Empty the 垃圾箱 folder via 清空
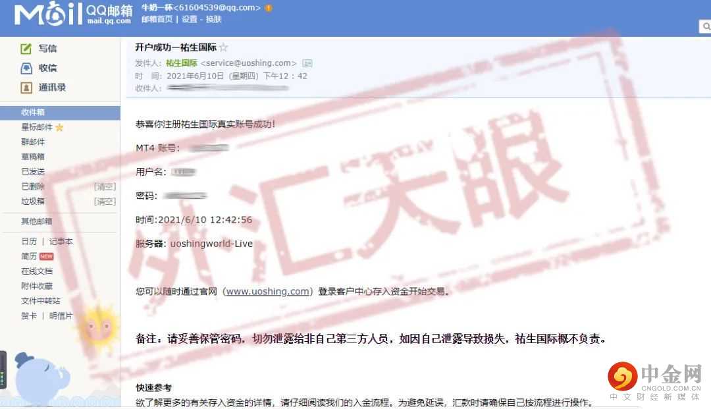Image resolution: width=711 pixels, height=409 pixels. (x=105, y=202)
